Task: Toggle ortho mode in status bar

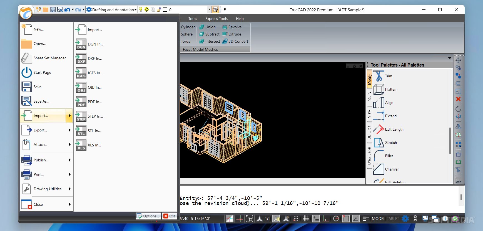Action: (325, 219)
